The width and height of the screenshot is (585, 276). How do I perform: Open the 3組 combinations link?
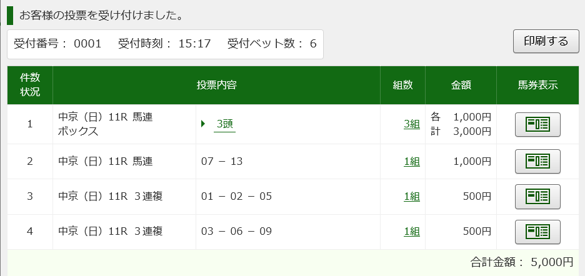[x=411, y=124]
